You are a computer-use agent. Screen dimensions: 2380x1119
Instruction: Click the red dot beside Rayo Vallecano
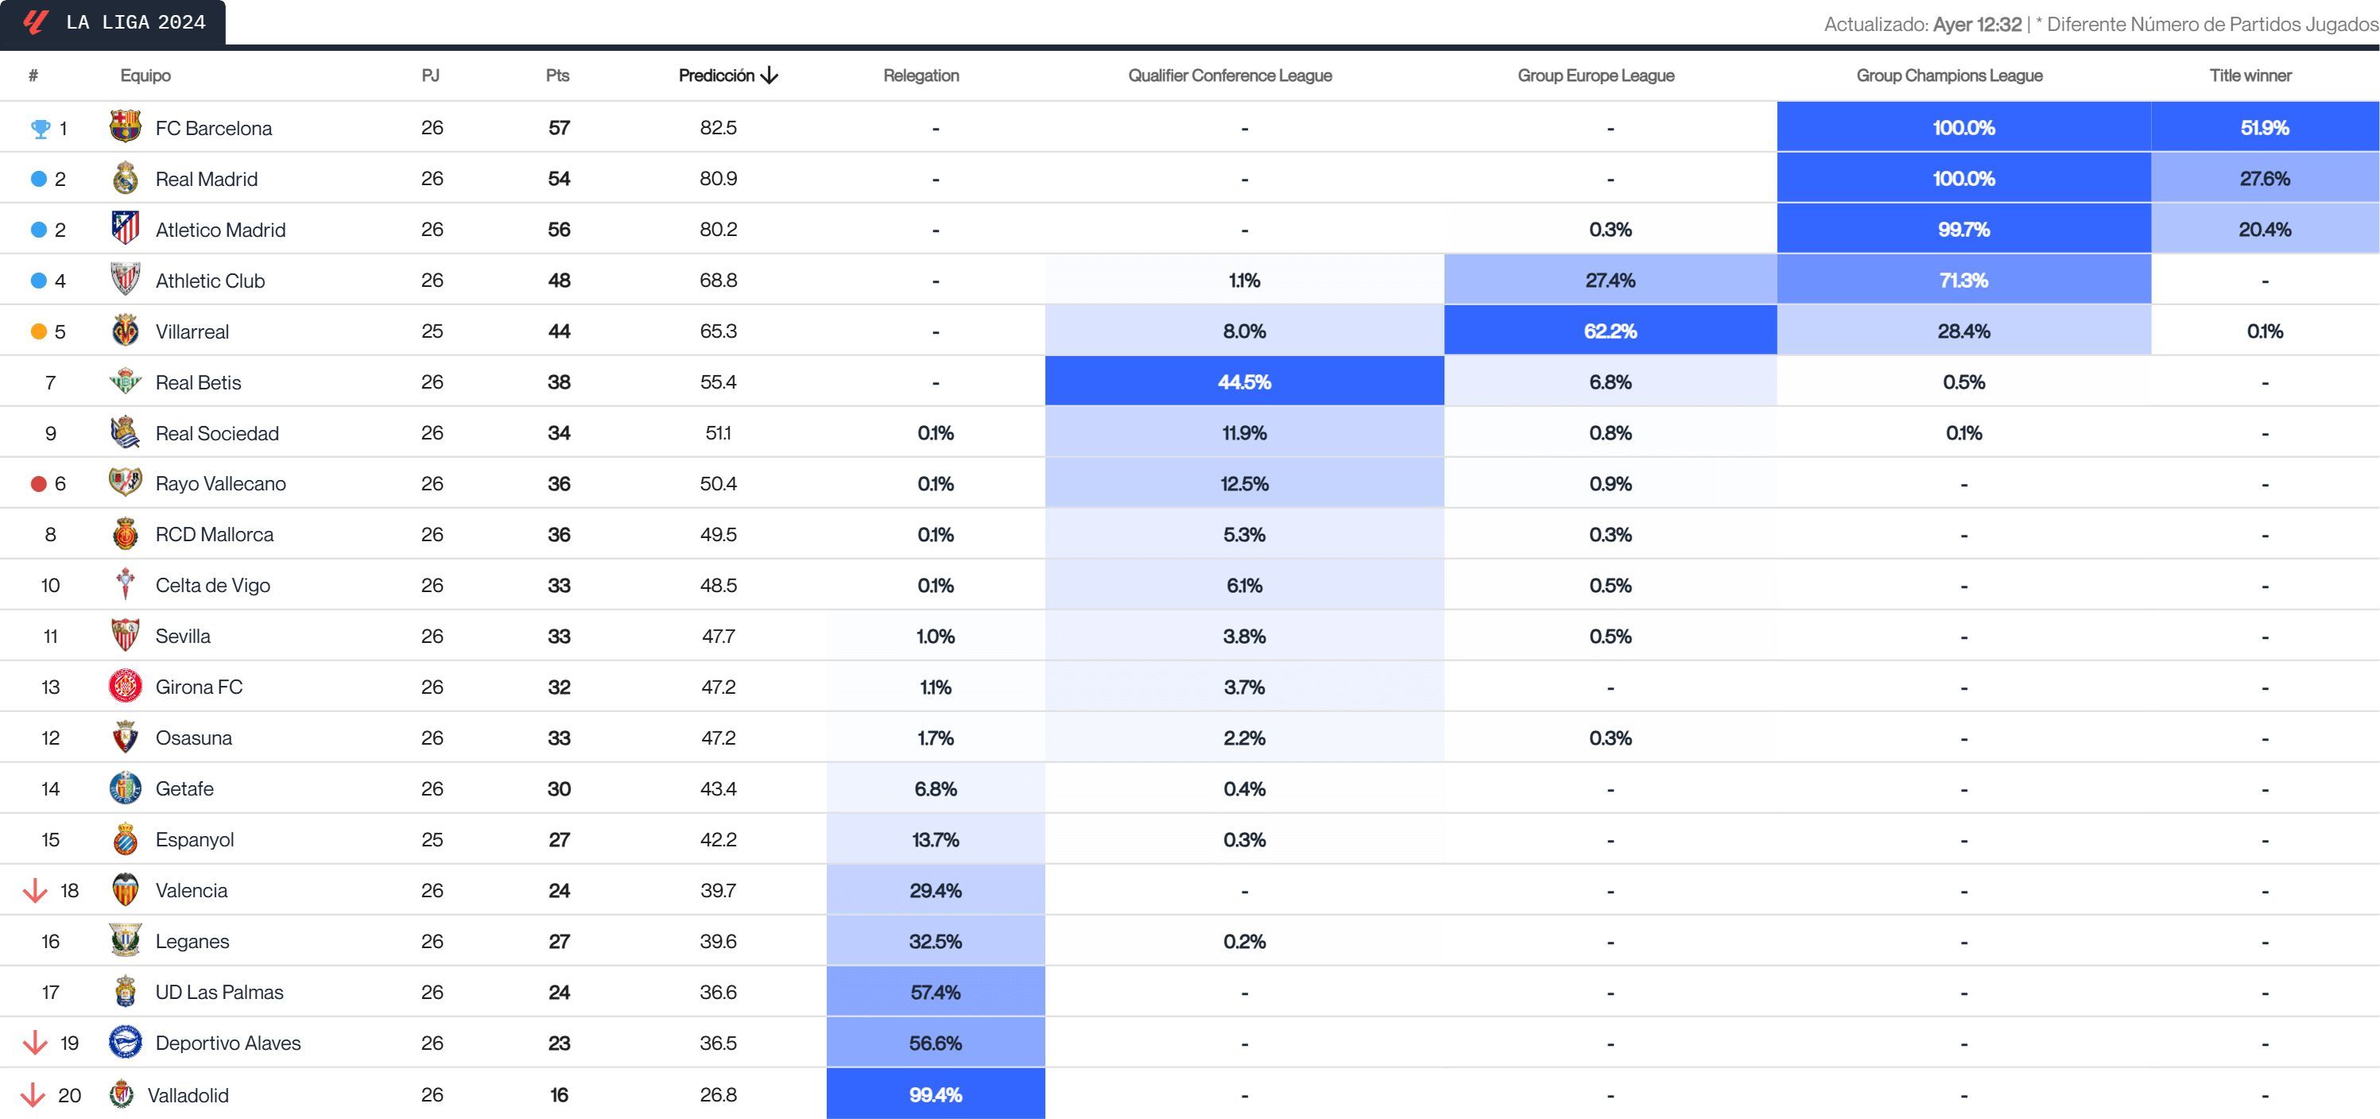[x=41, y=483]
